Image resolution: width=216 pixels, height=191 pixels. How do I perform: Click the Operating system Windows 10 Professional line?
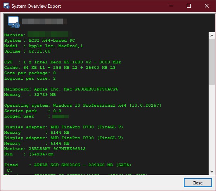tap(83, 106)
